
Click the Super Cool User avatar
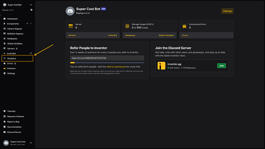tap(6, 143)
